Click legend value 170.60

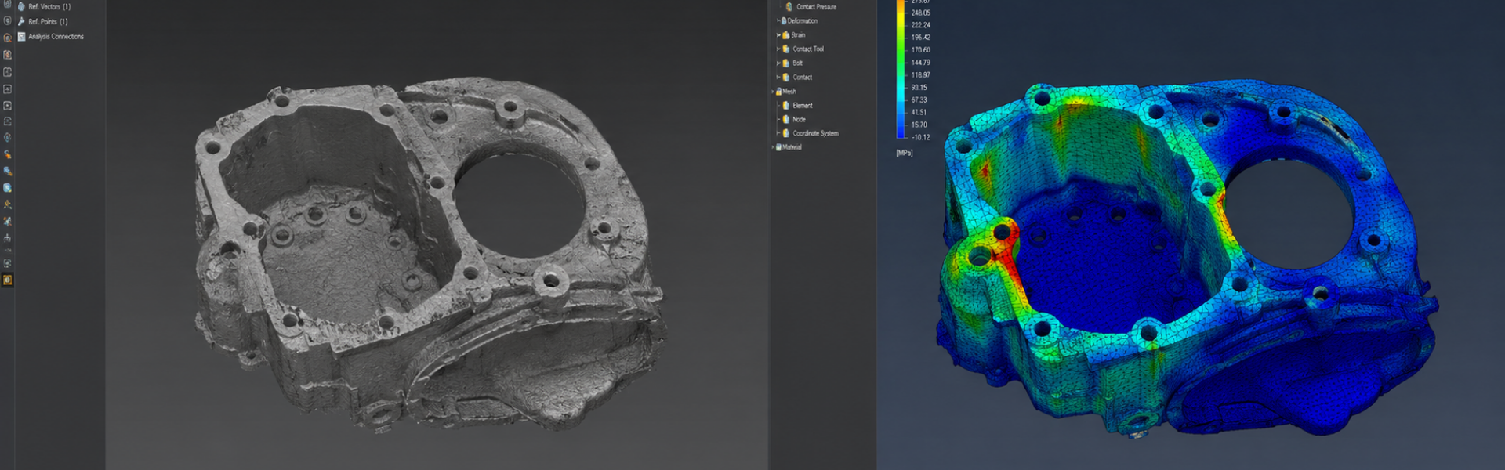pyautogui.click(x=921, y=50)
